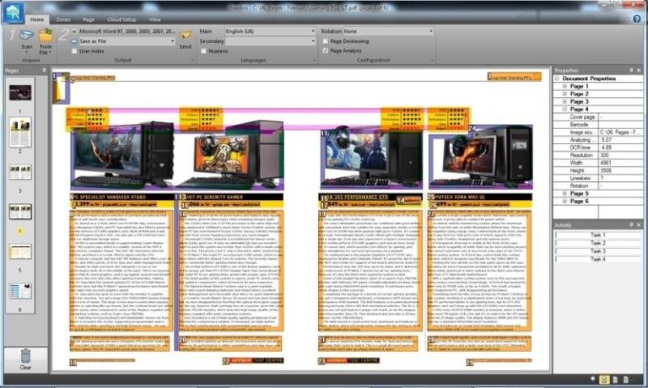Click the Image source path value

coord(620,132)
